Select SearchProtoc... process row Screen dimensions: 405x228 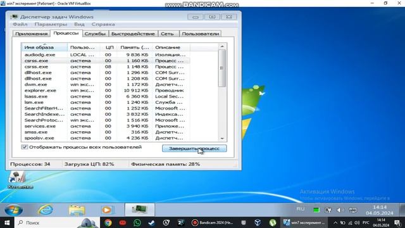tap(106, 120)
